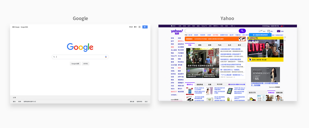This screenshot has height=128, width=309.
Task: Switch to the 焦點 news tab
Action: (190, 45)
